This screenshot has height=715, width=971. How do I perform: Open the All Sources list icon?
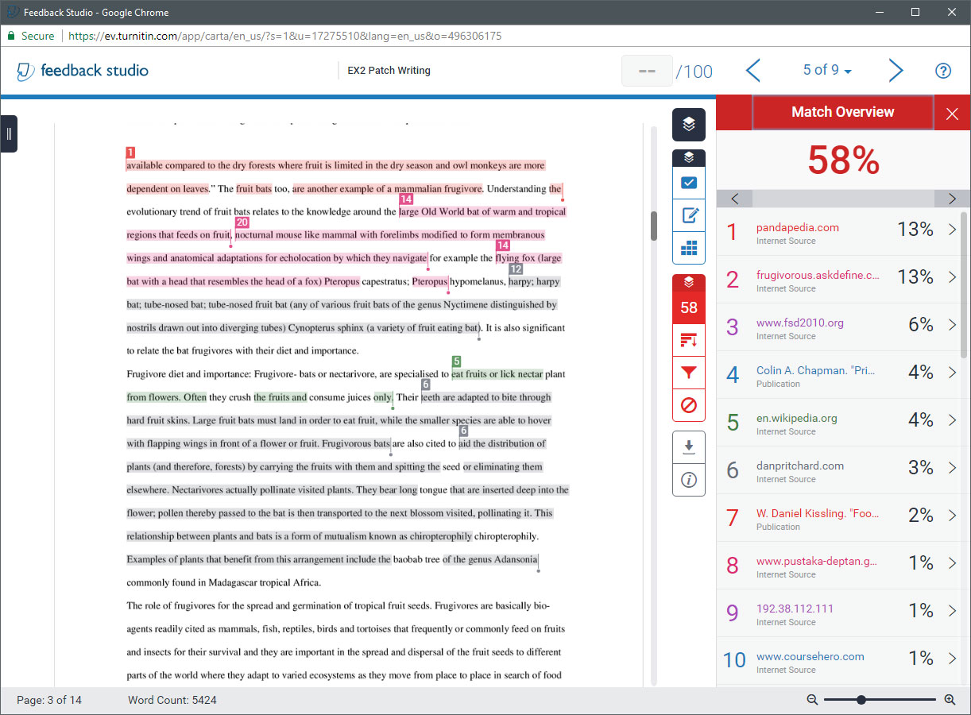689,341
